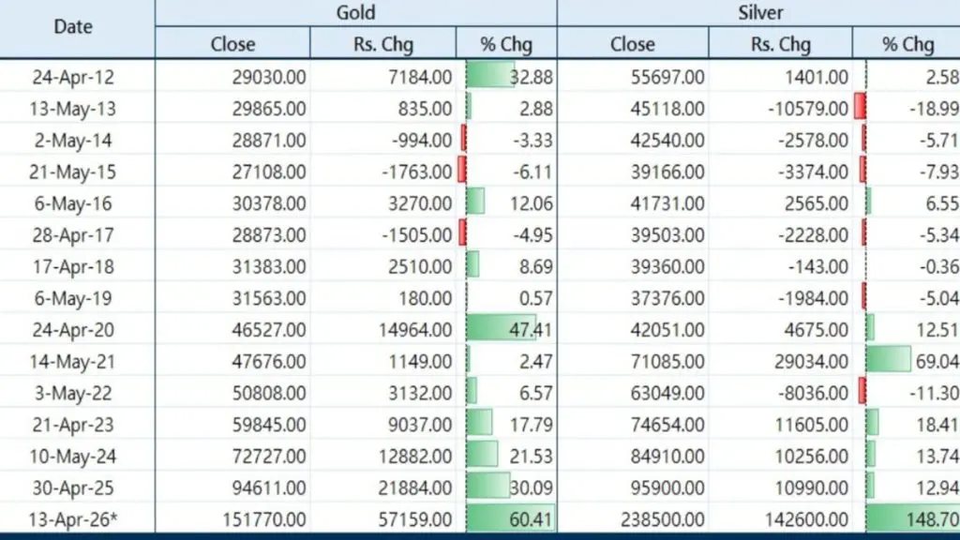Click green data bar showing 69.04

[x=888, y=361]
